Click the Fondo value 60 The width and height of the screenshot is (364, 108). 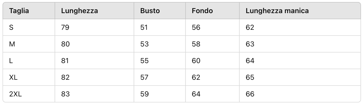(196, 61)
